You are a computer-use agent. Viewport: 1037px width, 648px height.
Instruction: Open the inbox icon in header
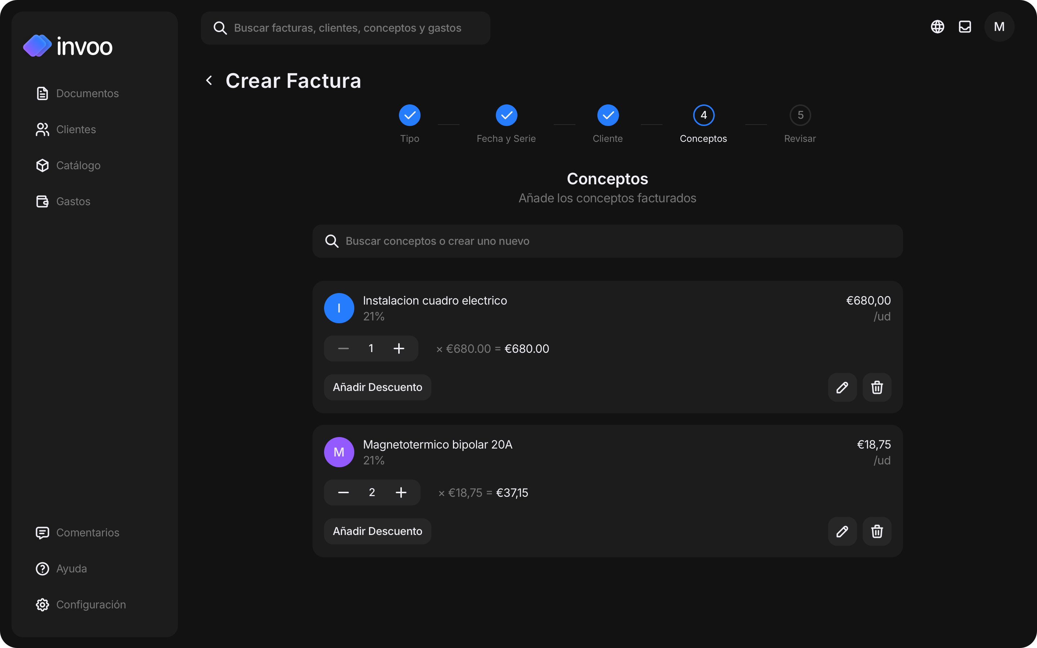pyautogui.click(x=965, y=27)
